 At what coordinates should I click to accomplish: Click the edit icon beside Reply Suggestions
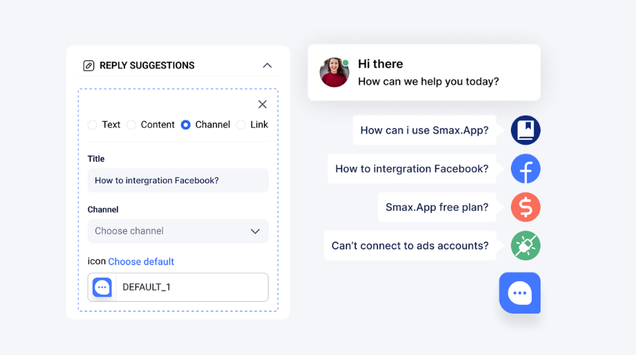click(88, 65)
